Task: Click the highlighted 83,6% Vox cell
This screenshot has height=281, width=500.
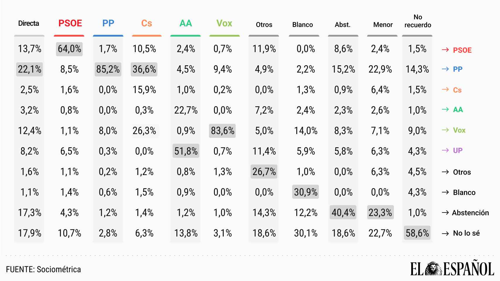Action: [x=222, y=131]
